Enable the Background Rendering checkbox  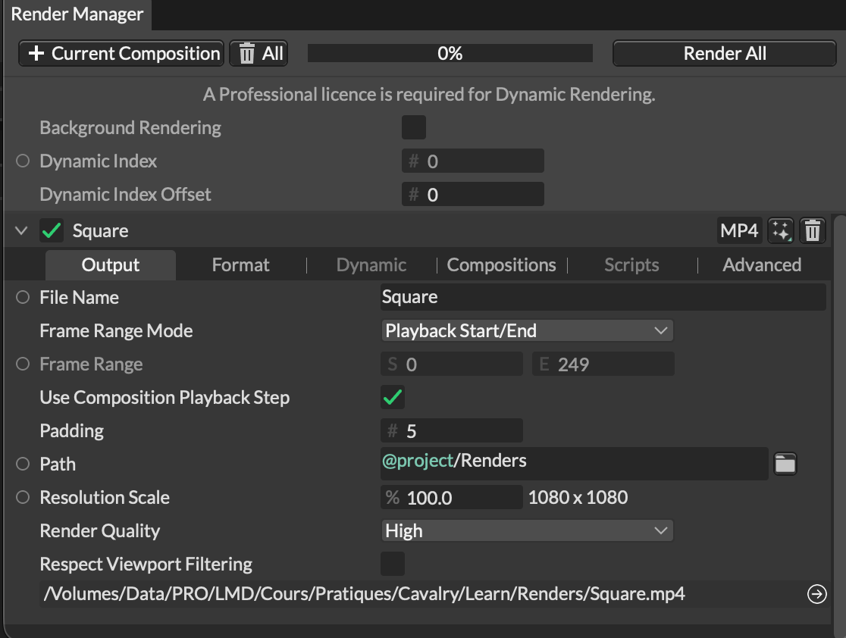413,127
